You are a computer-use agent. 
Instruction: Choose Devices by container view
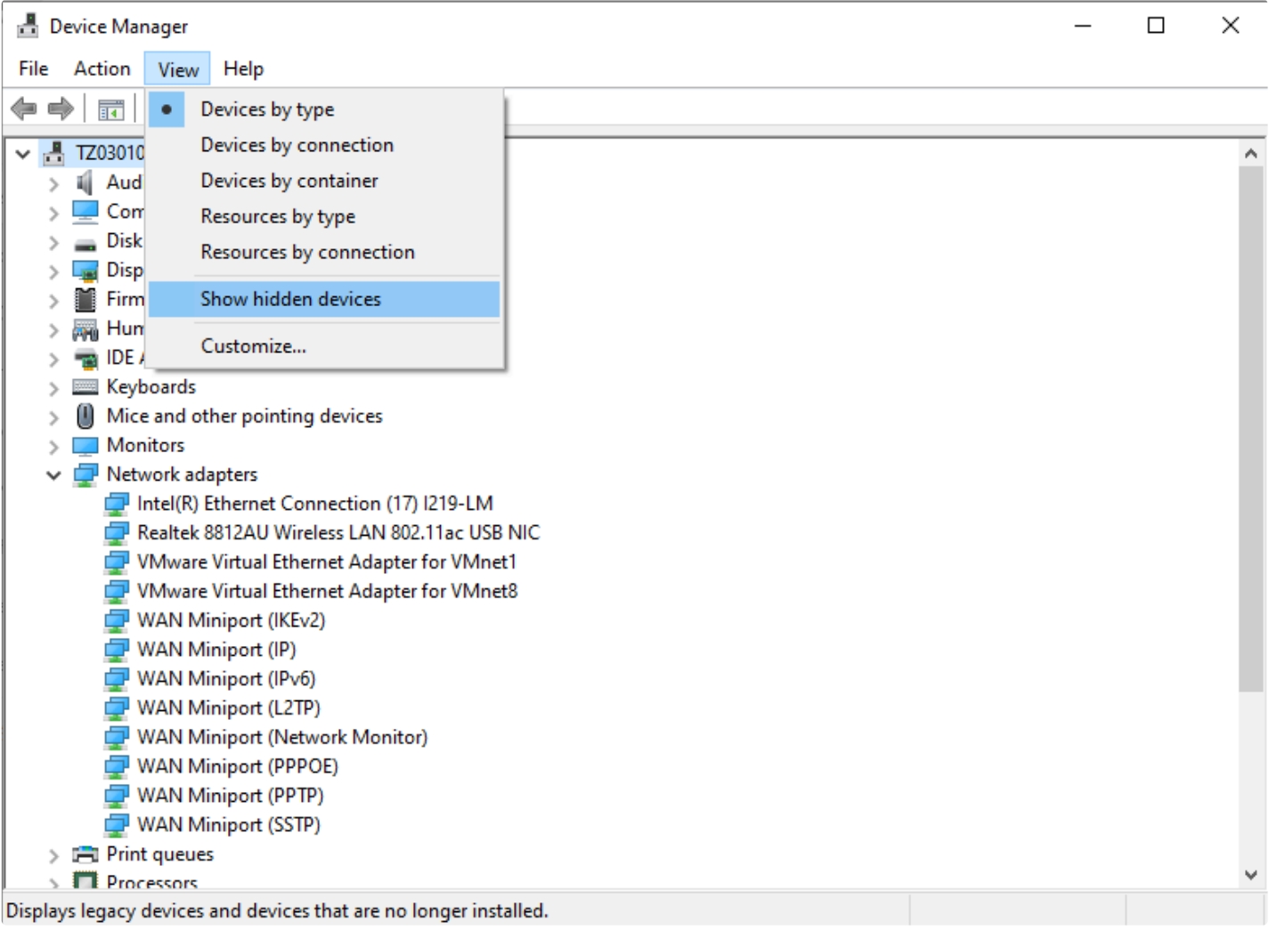324,181
